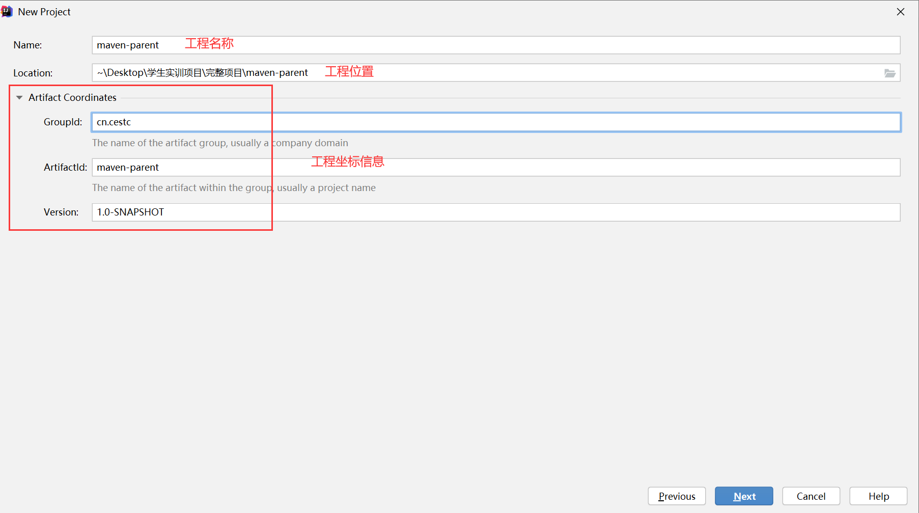Click the 'Name:' label
The image size is (919, 513).
[x=27, y=45]
